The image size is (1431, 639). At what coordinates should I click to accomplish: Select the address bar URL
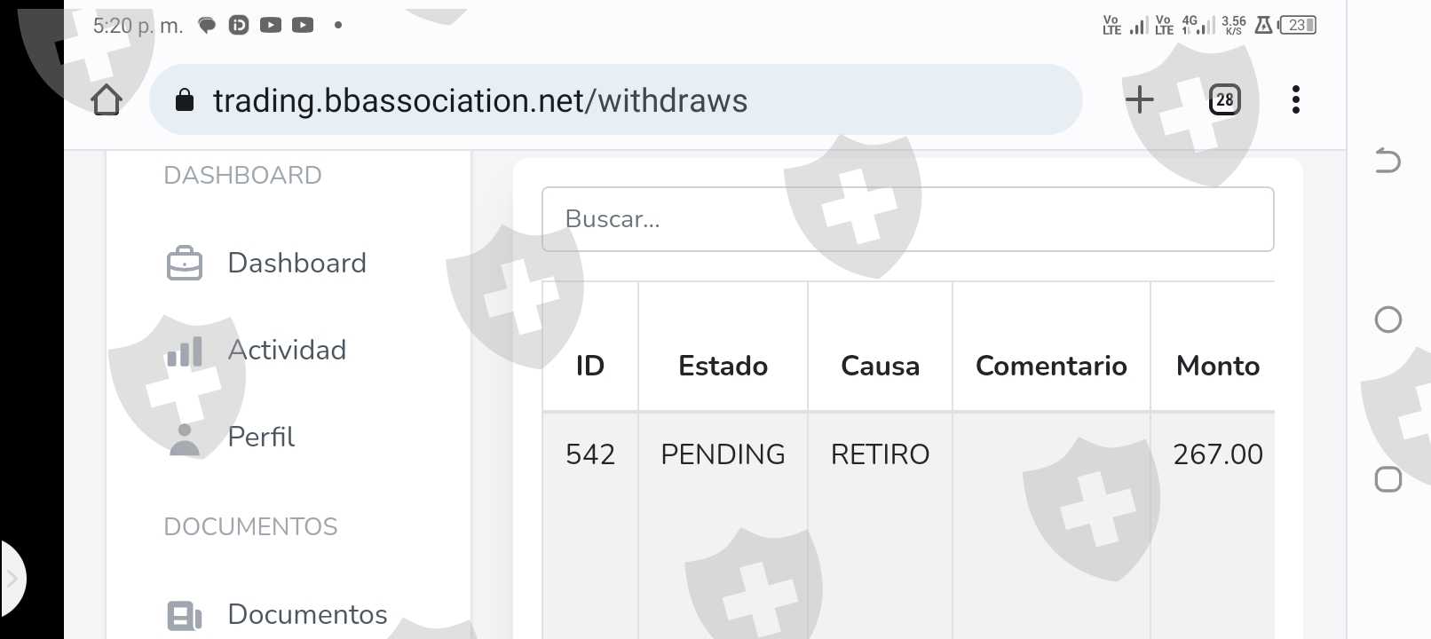480,100
